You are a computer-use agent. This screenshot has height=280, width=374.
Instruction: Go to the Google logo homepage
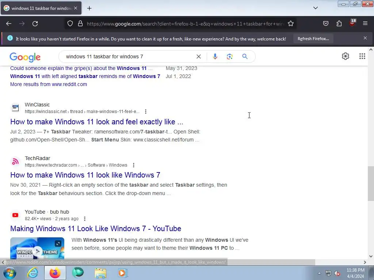[x=25, y=57]
